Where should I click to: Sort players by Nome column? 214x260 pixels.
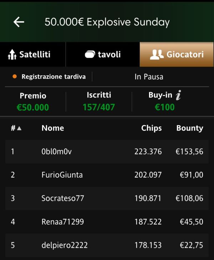click(53, 128)
